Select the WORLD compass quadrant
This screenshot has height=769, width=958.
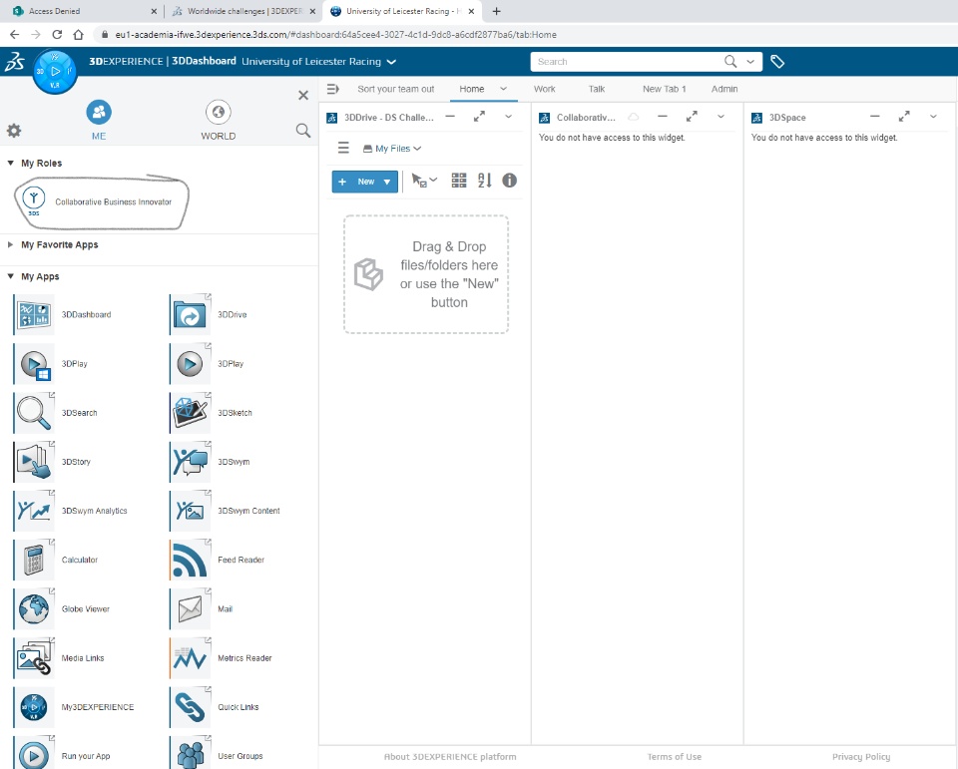click(219, 121)
